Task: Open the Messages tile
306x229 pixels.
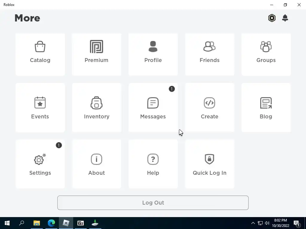Action: [153, 107]
